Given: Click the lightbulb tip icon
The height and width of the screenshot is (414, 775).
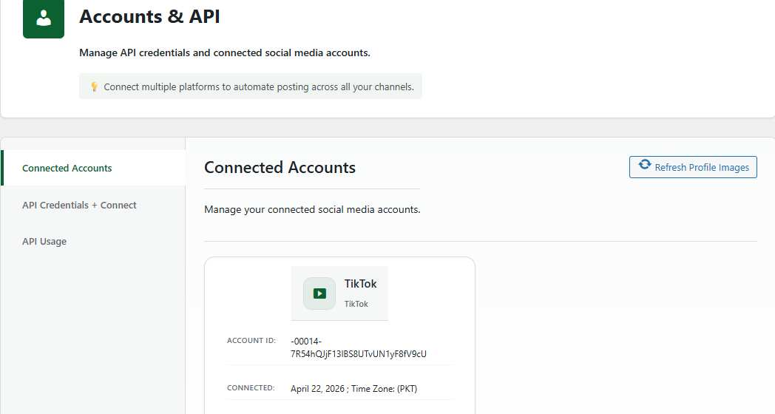Looking at the screenshot, I should point(94,87).
